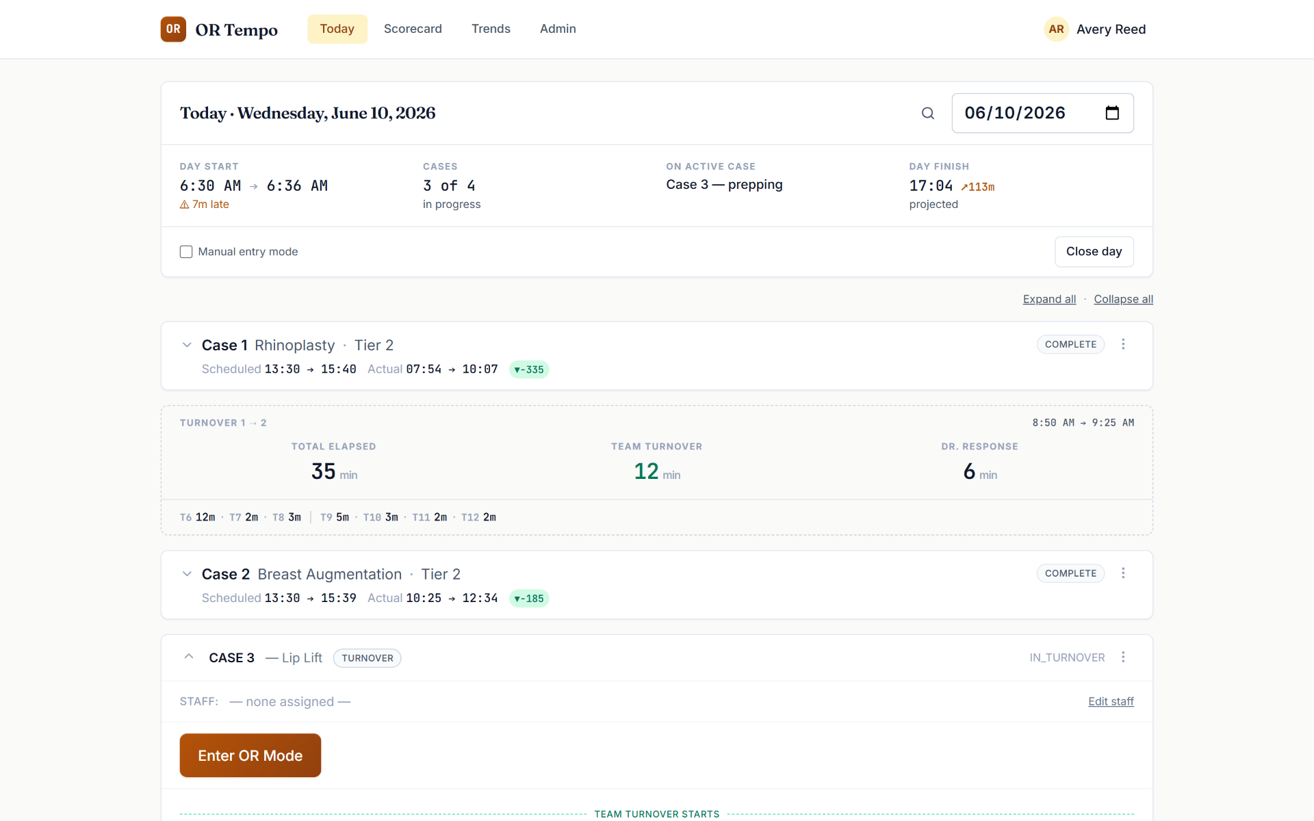1314x821 pixels.
Task: Click the Today Wednesday June 10 heading
Action: 308,114
